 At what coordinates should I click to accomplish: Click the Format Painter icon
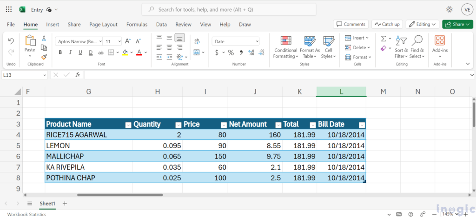tap(44, 57)
